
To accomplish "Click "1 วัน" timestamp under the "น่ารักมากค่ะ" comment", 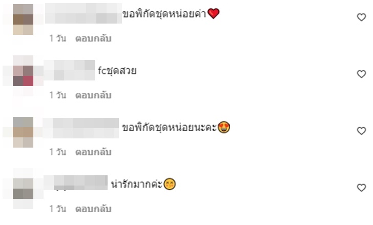I will click(57, 209).
